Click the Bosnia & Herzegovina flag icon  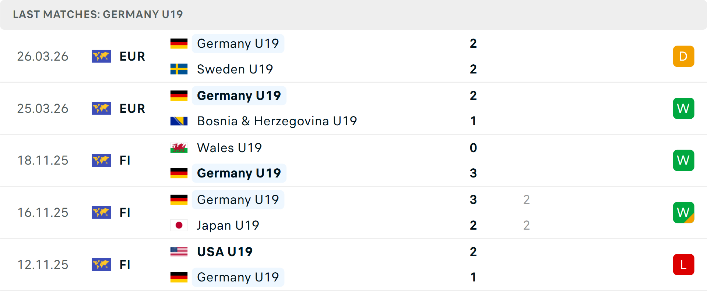pyautogui.click(x=179, y=121)
